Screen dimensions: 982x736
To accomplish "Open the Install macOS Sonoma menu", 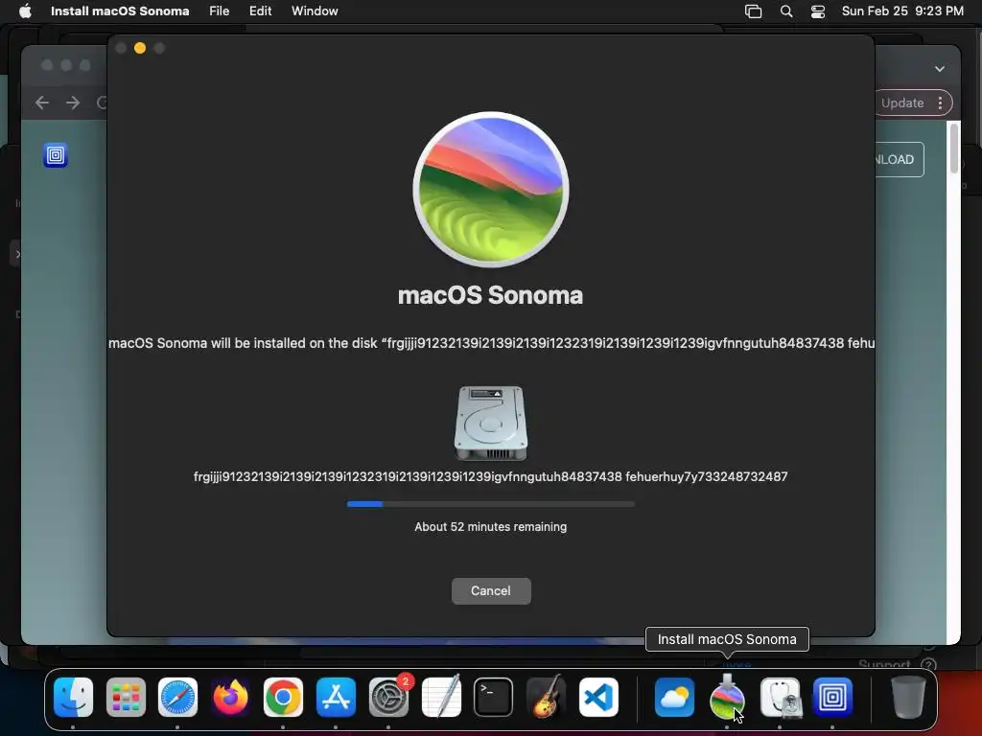I will (x=120, y=11).
